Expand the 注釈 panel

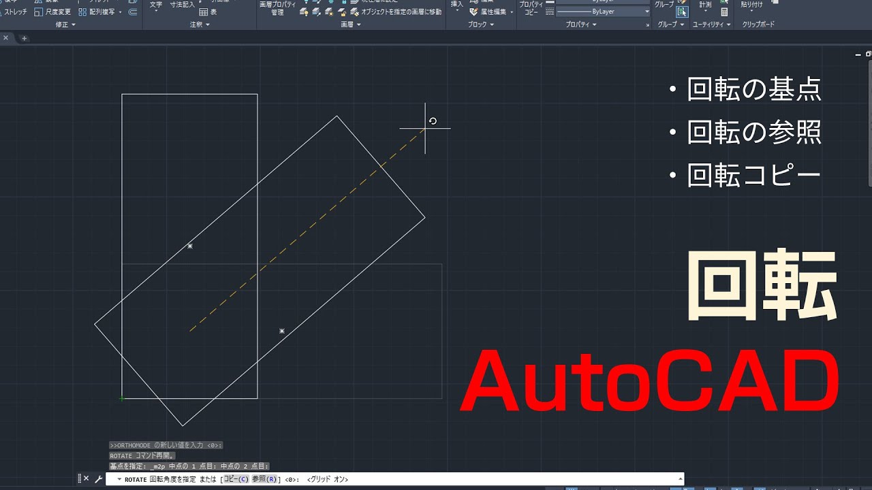pyautogui.click(x=200, y=24)
